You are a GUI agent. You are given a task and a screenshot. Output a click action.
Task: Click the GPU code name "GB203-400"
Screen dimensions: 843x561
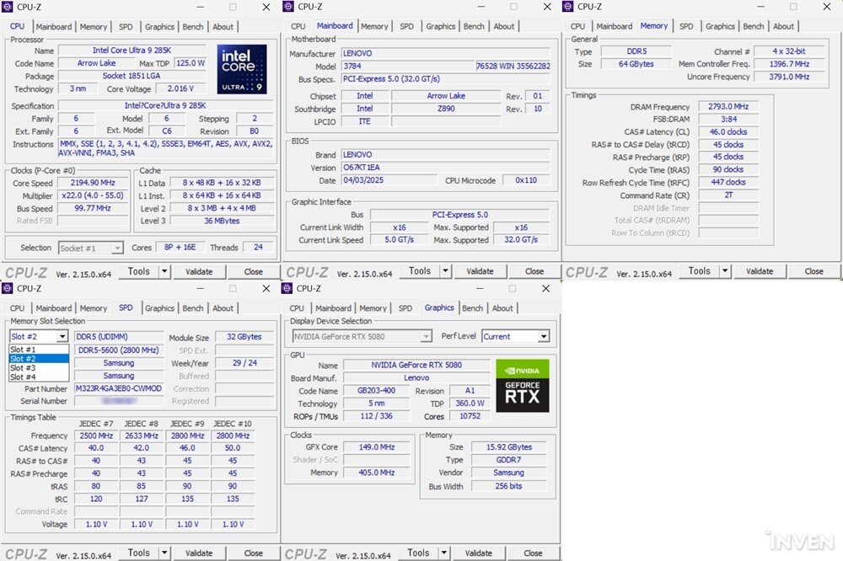376,391
